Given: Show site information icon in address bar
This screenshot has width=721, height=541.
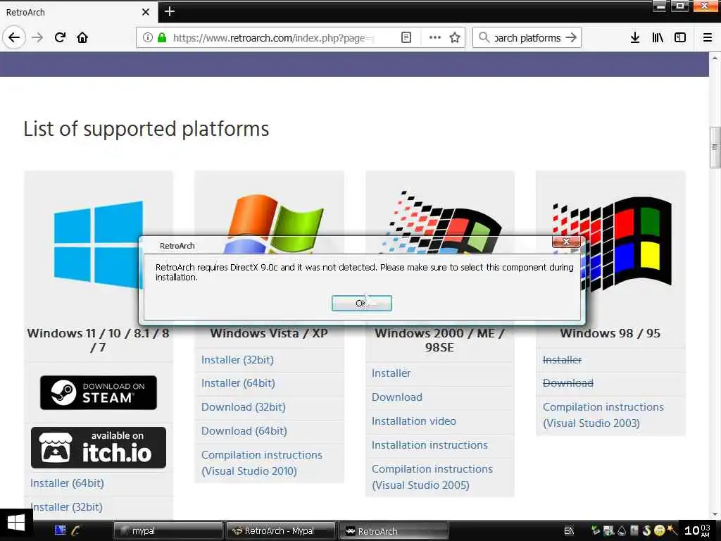Looking at the screenshot, I should (147, 38).
